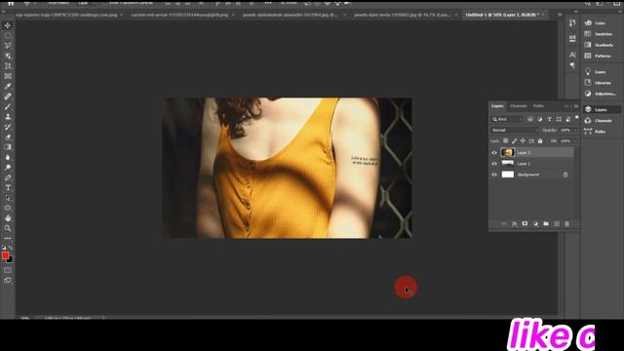
Task: Select the Eraser tool
Action: click(8, 136)
